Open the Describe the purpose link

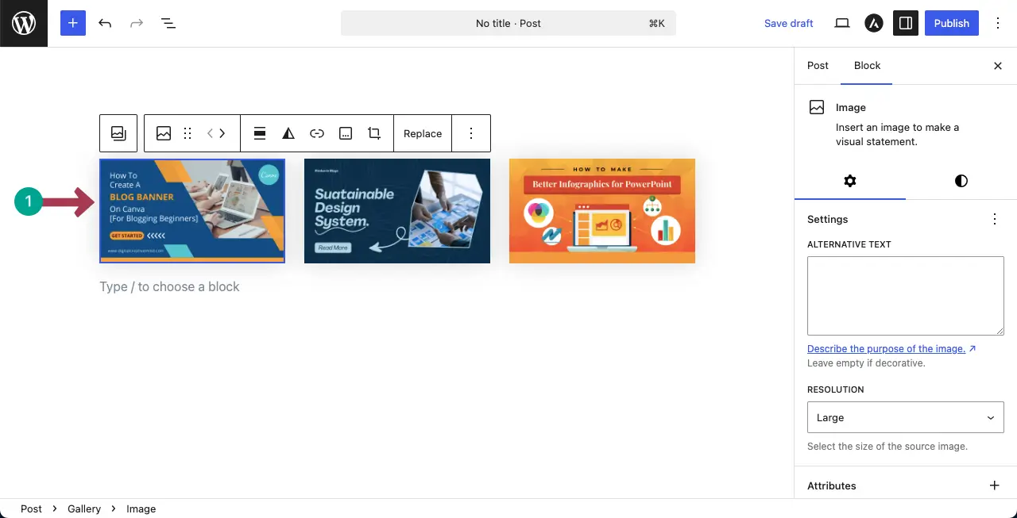887,348
